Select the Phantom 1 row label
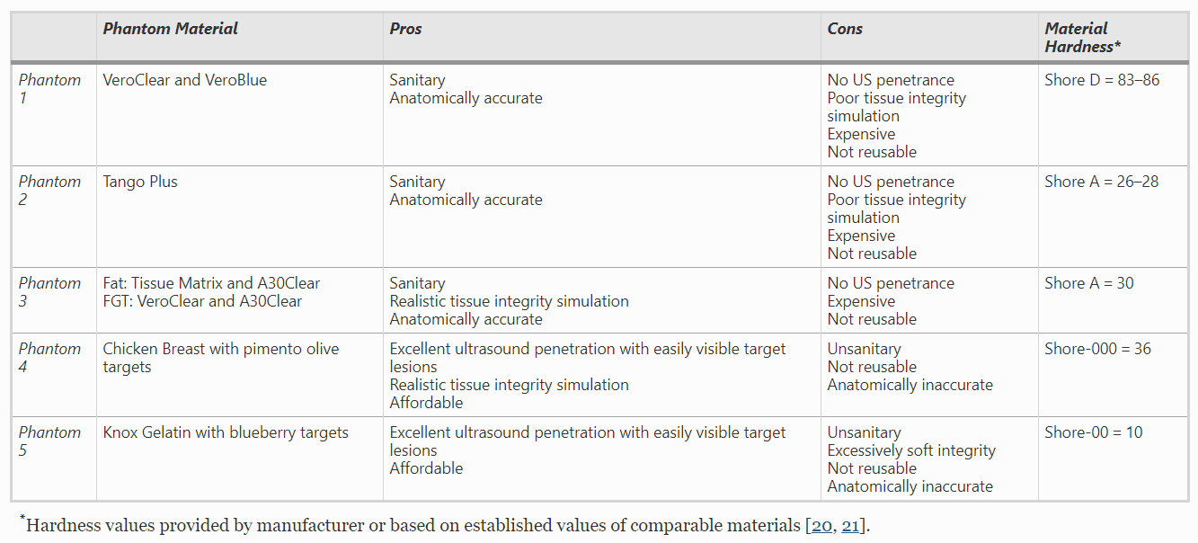The image size is (1198, 543). click(49, 89)
